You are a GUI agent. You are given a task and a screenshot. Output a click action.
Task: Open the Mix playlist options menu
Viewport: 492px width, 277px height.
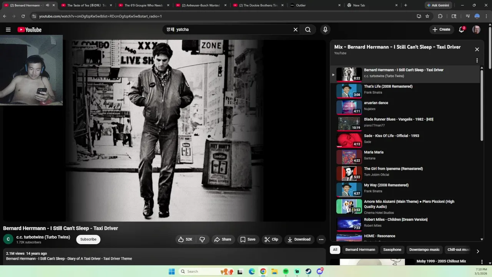(477, 60)
